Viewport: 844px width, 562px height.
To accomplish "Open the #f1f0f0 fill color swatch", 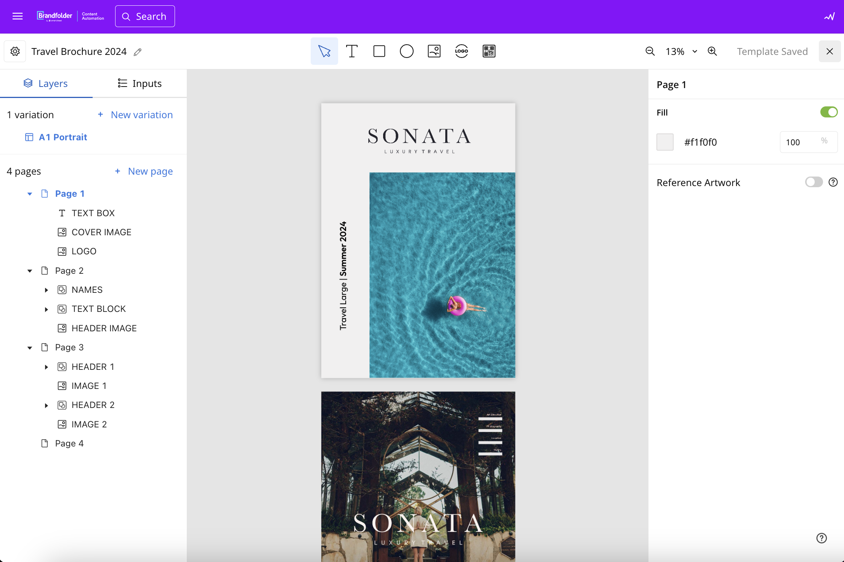I will click(665, 142).
